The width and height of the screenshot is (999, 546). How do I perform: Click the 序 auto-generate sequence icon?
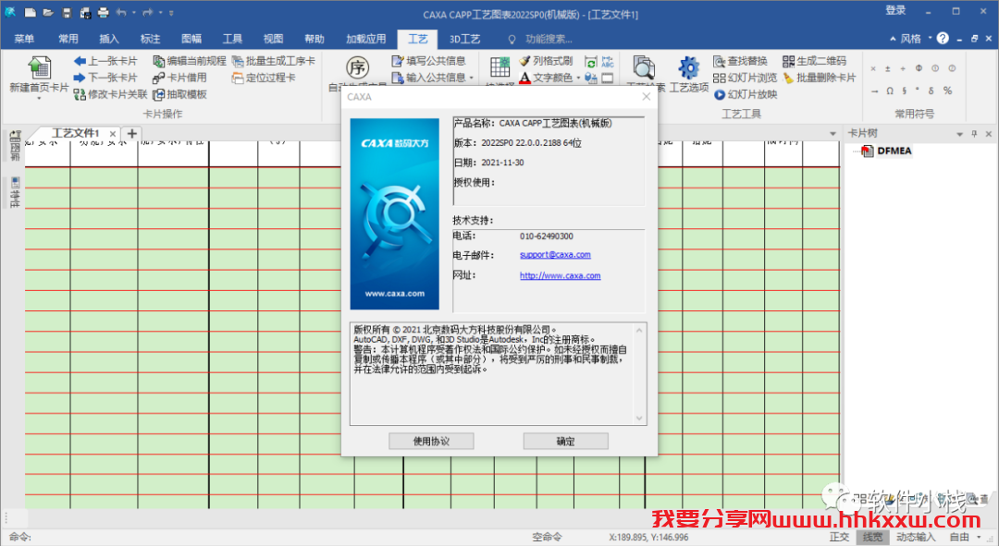coord(357,67)
